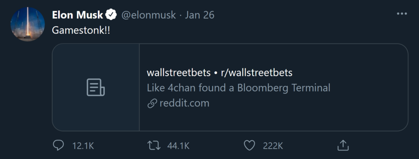Click the 44.1K retweets count
Image resolution: width=419 pixels, height=159 pixels.
tap(178, 146)
